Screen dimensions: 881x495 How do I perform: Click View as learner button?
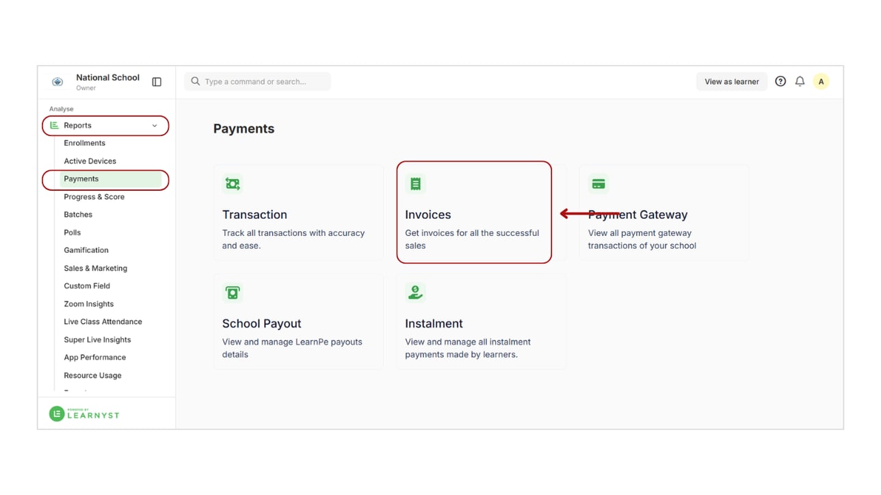coord(732,81)
